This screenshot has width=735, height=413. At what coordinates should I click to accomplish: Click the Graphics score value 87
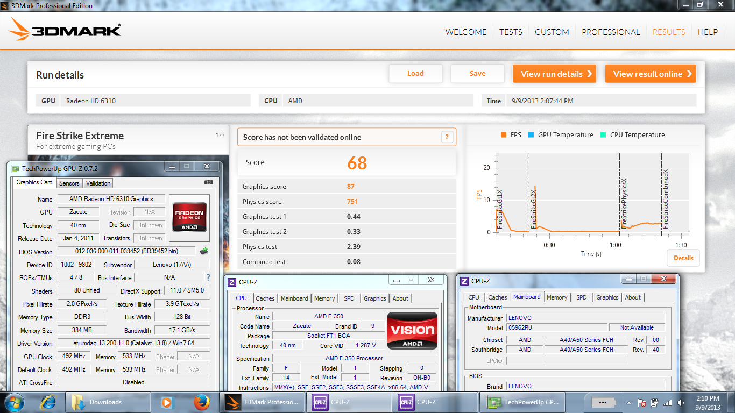[351, 187]
